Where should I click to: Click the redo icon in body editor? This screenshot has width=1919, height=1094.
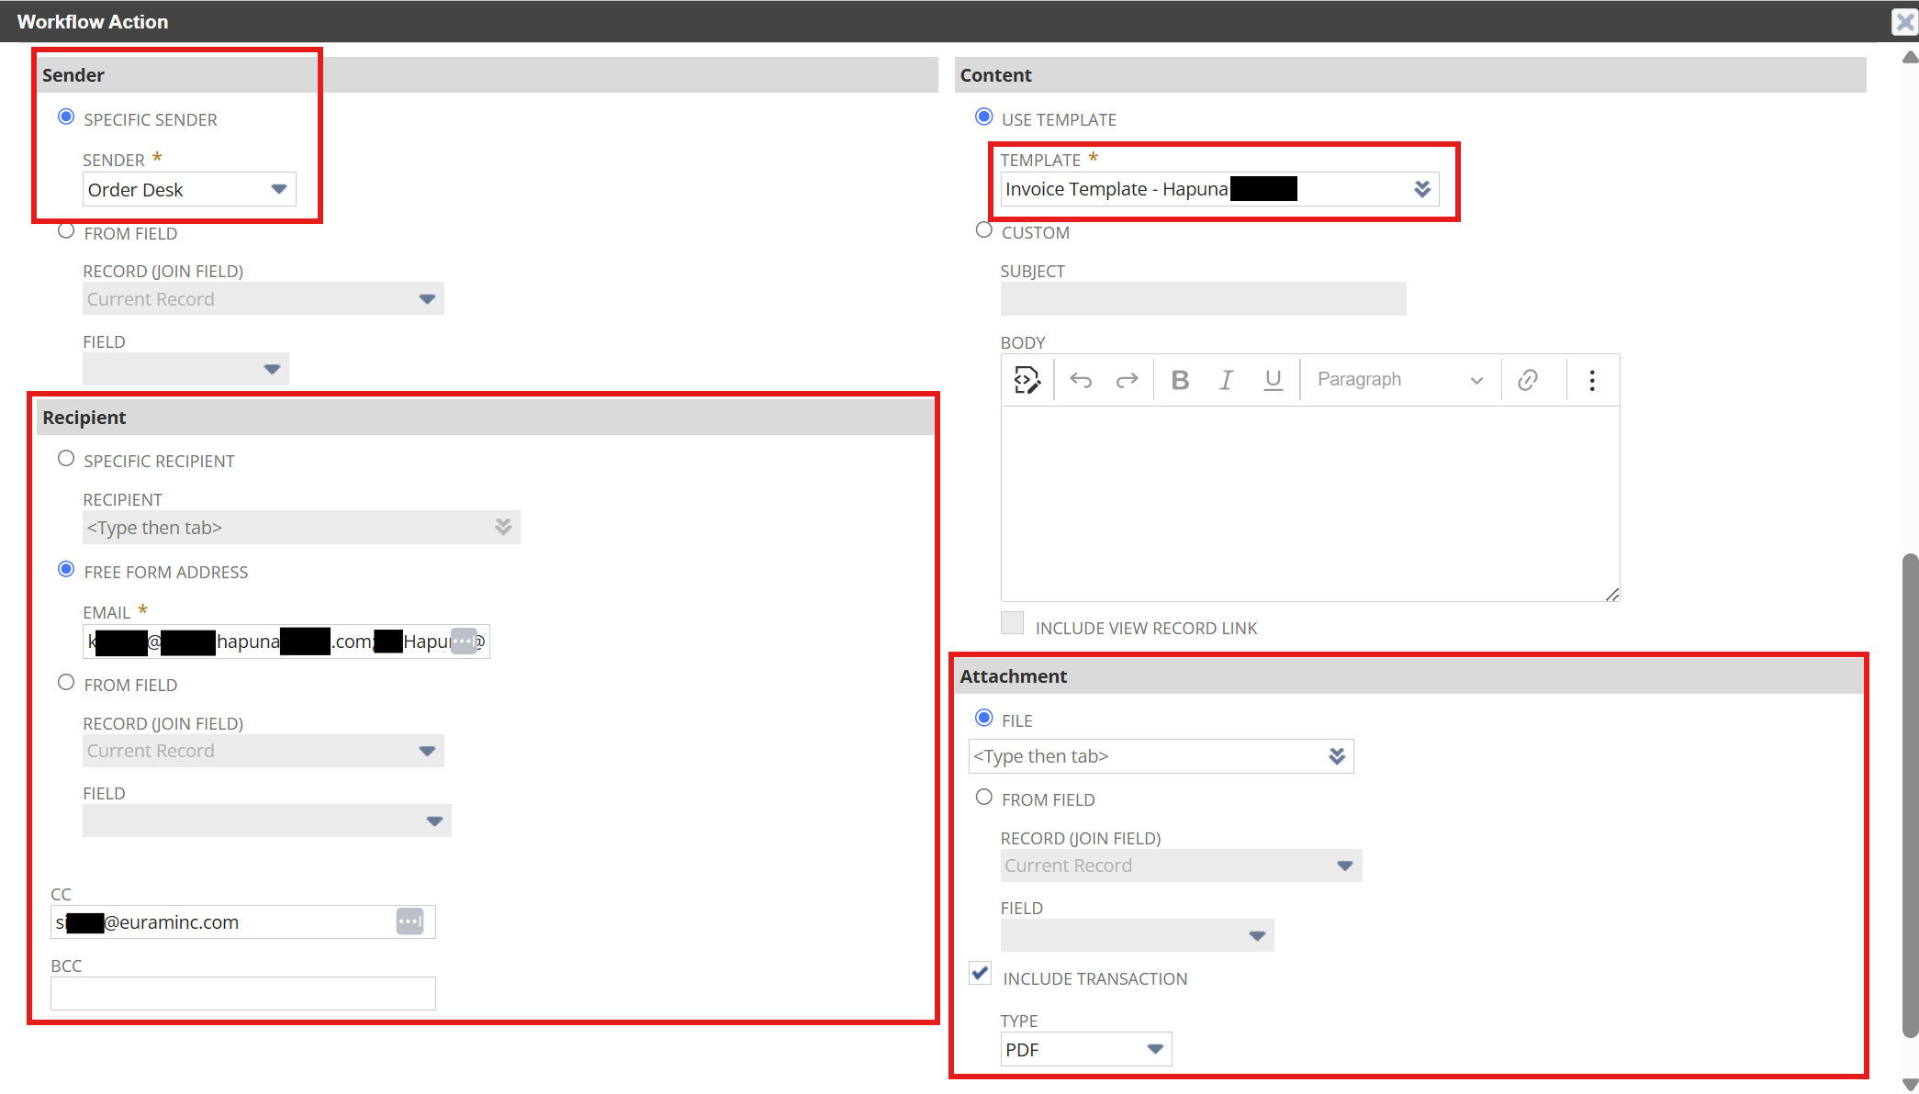click(x=1127, y=380)
